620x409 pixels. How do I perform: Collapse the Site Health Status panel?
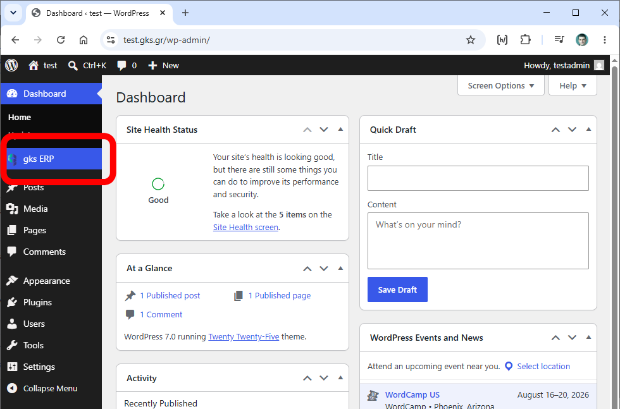click(x=340, y=129)
